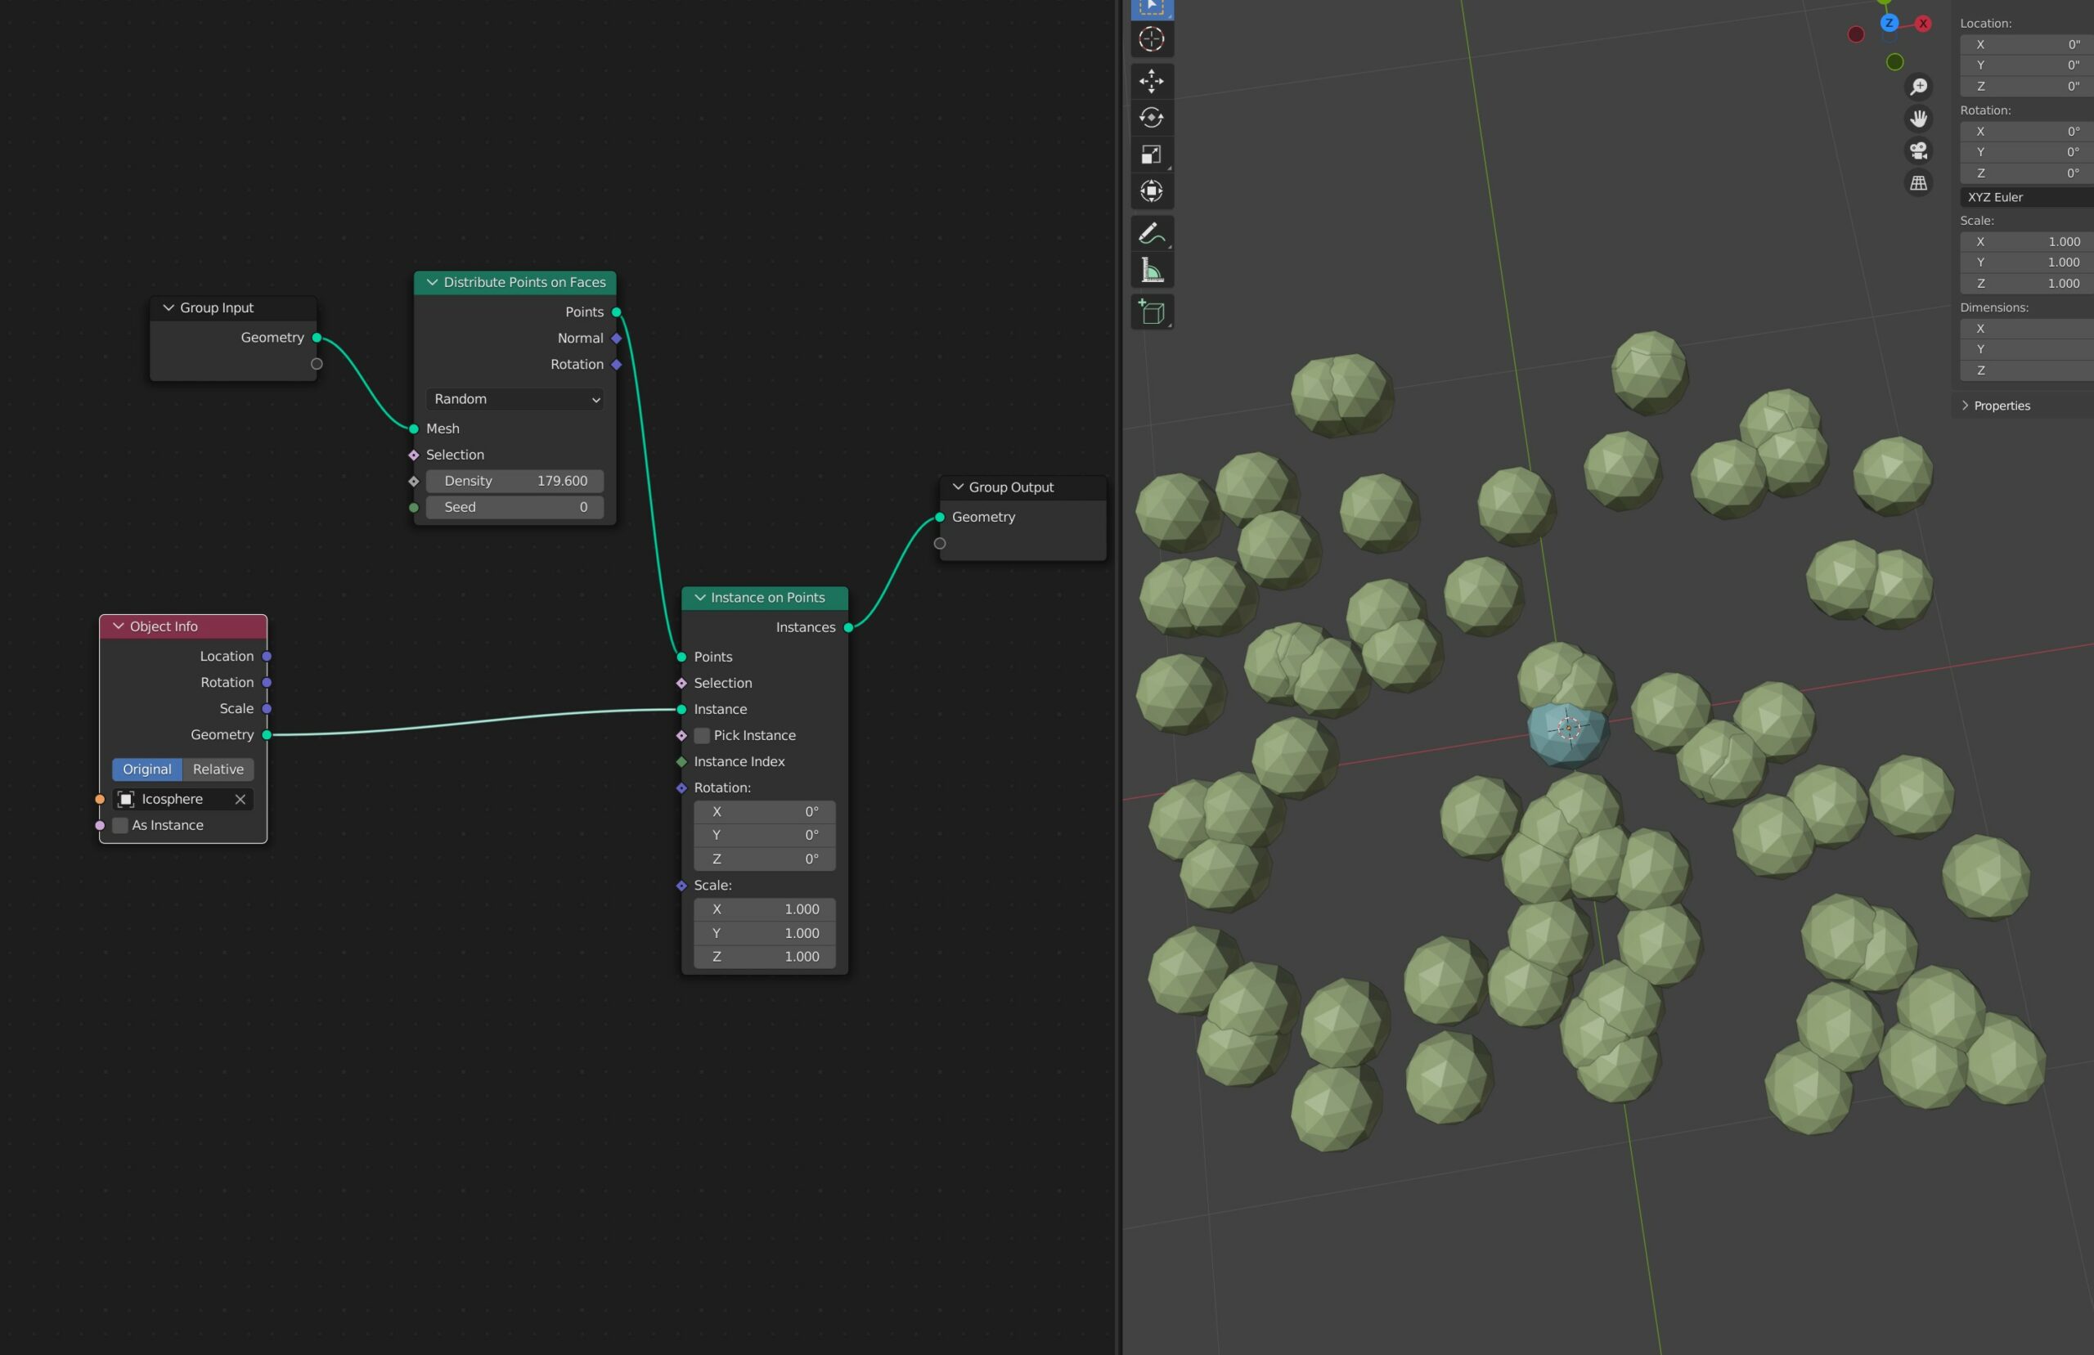
Task: Click the Rotate View tool icon
Action: pyautogui.click(x=1154, y=118)
